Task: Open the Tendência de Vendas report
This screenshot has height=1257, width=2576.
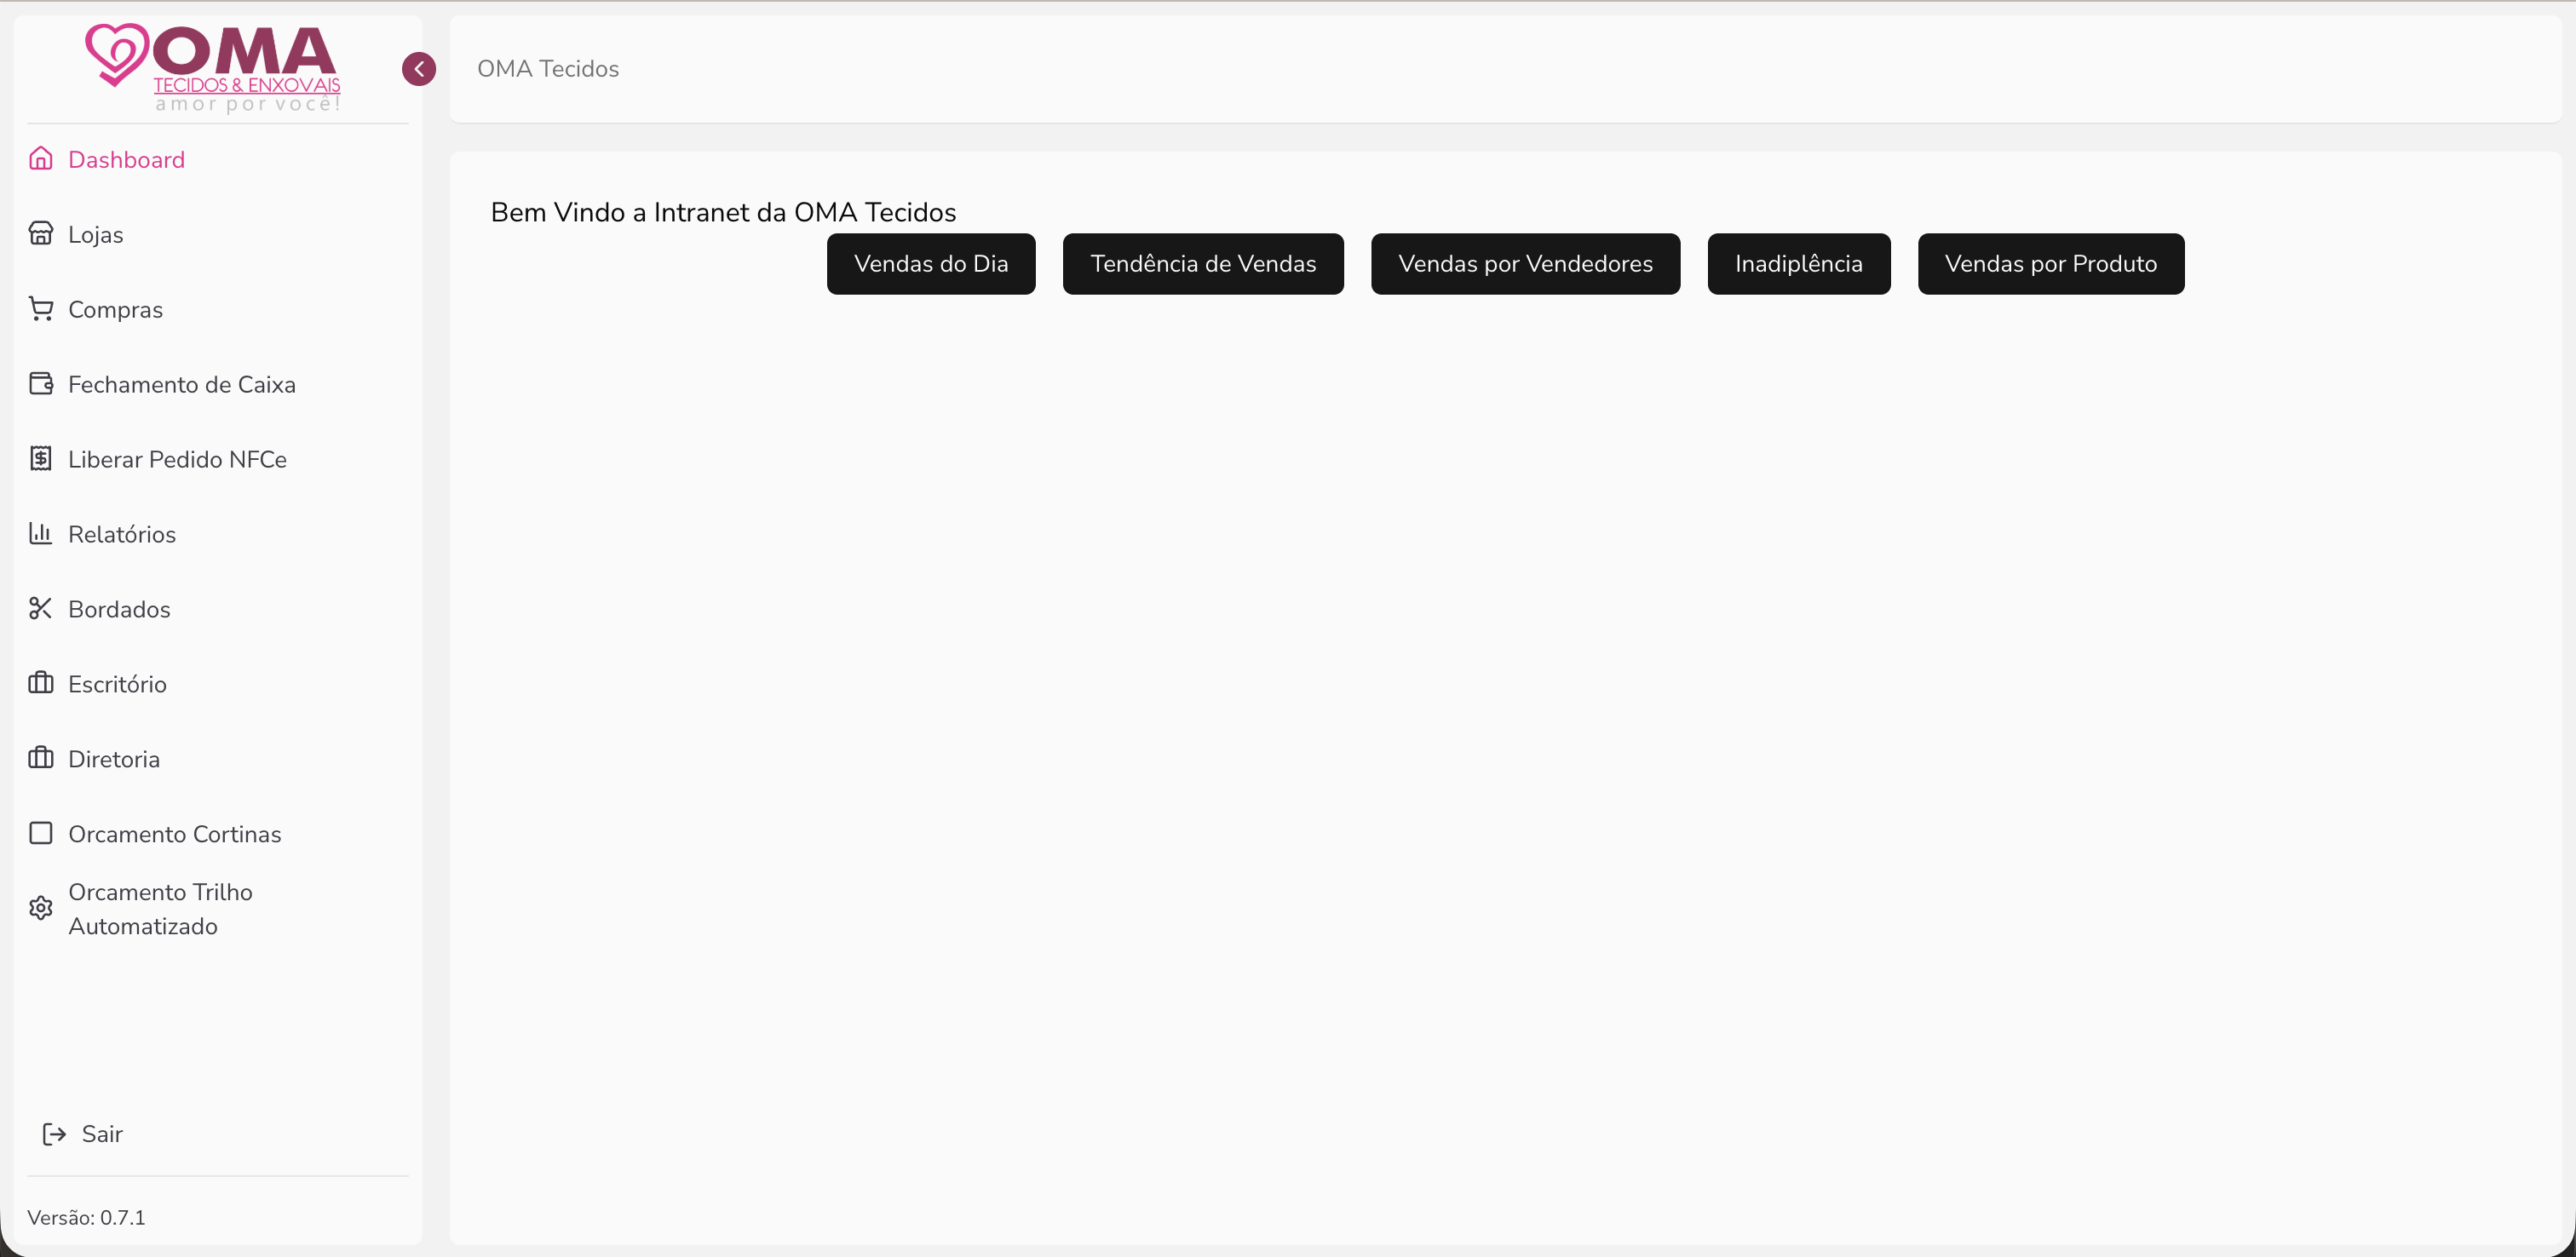Action: point(1203,264)
